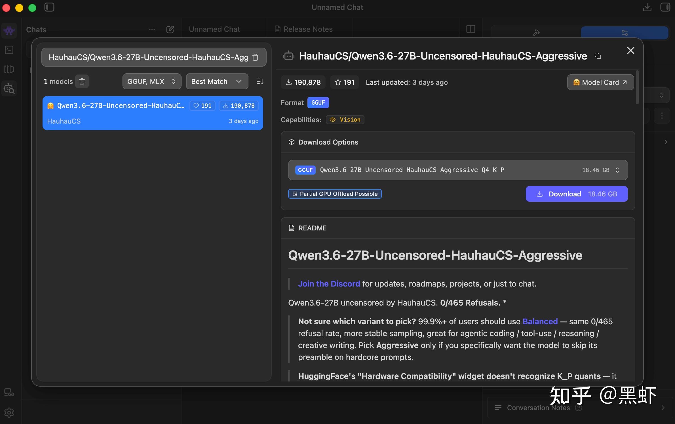The height and width of the screenshot is (424, 675).
Task: Click the Conversation Notes label
Action: (538, 408)
